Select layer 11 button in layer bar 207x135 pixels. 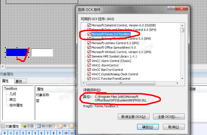pos(72,133)
